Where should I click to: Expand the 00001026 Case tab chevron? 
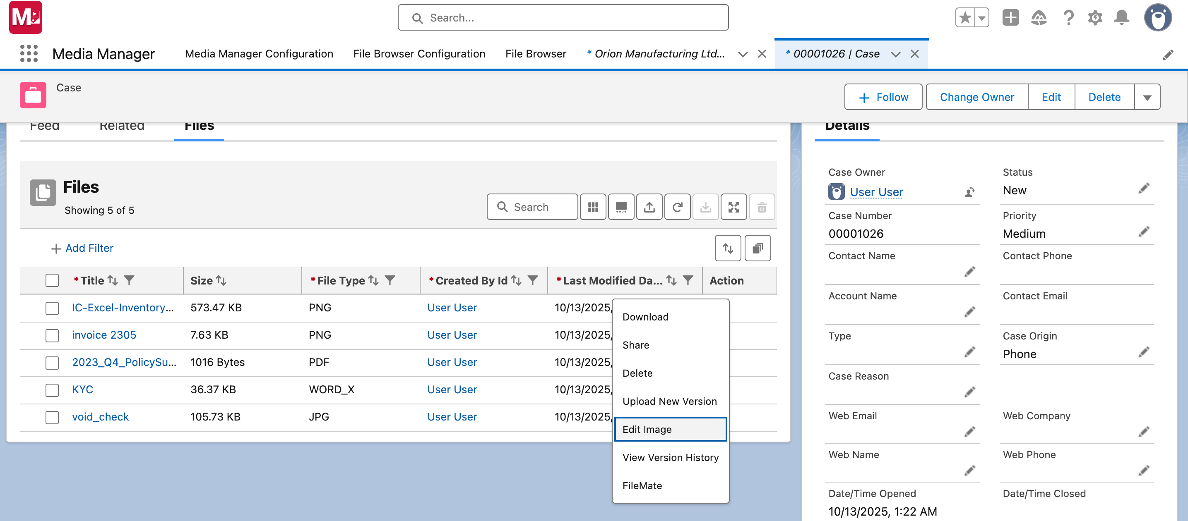(x=895, y=54)
